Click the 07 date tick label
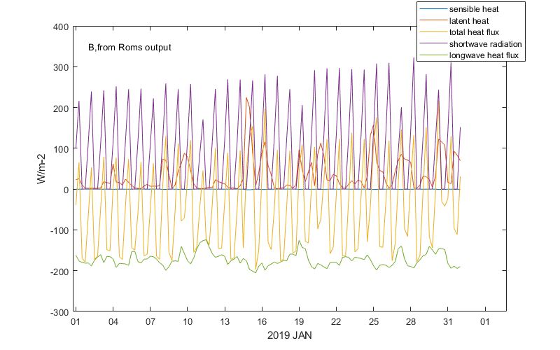Image resolution: width=560 pixels, height=350 pixels. (x=150, y=322)
